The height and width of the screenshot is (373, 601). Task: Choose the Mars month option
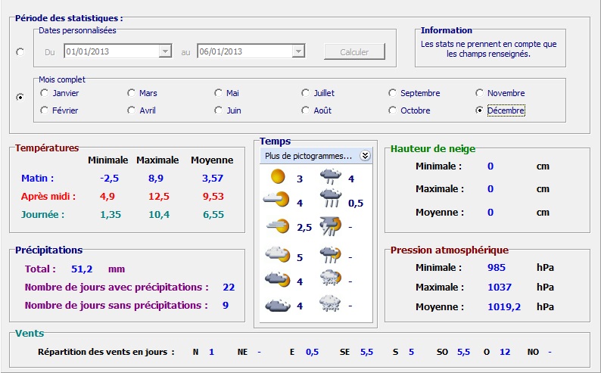[x=142, y=93]
